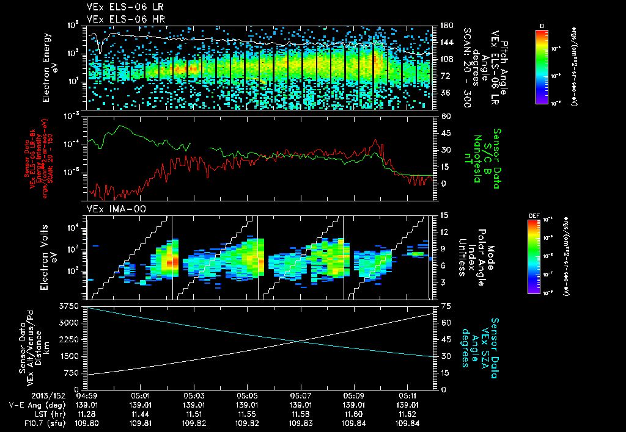Click the LST value 11.60
This screenshot has width=626, height=432.
coord(354,415)
